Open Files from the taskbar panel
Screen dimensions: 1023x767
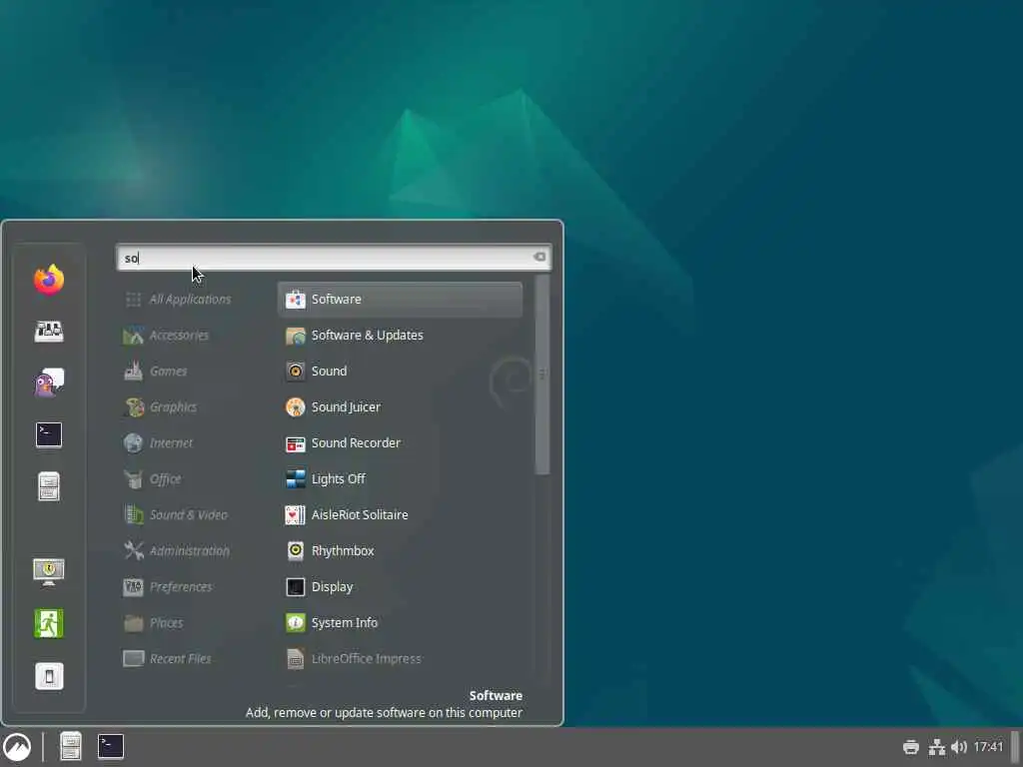coord(71,747)
